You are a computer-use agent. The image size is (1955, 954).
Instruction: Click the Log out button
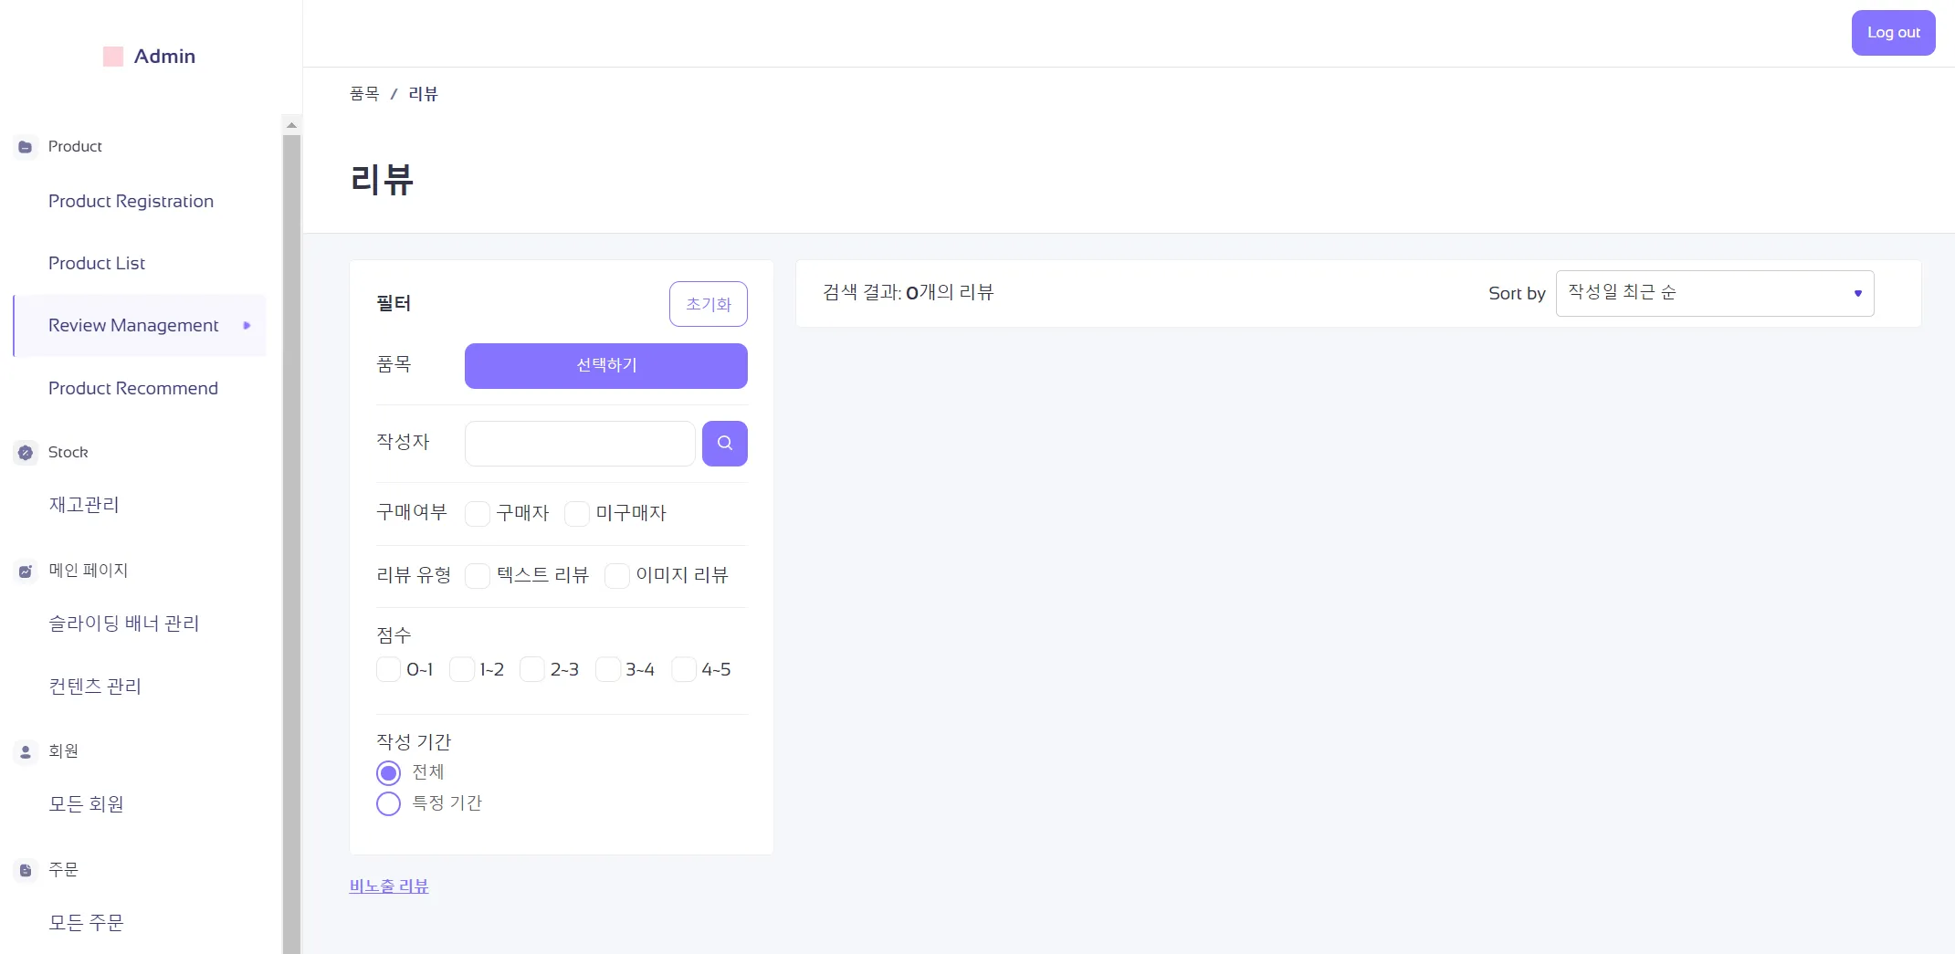pyautogui.click(x=1893, y=33)
